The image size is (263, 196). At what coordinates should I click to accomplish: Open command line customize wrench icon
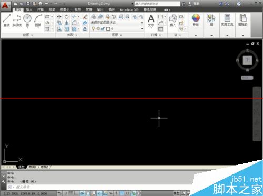tap(4, 182)
